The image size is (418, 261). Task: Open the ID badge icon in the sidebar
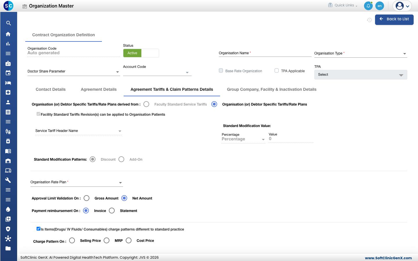[x=8, y=63]
